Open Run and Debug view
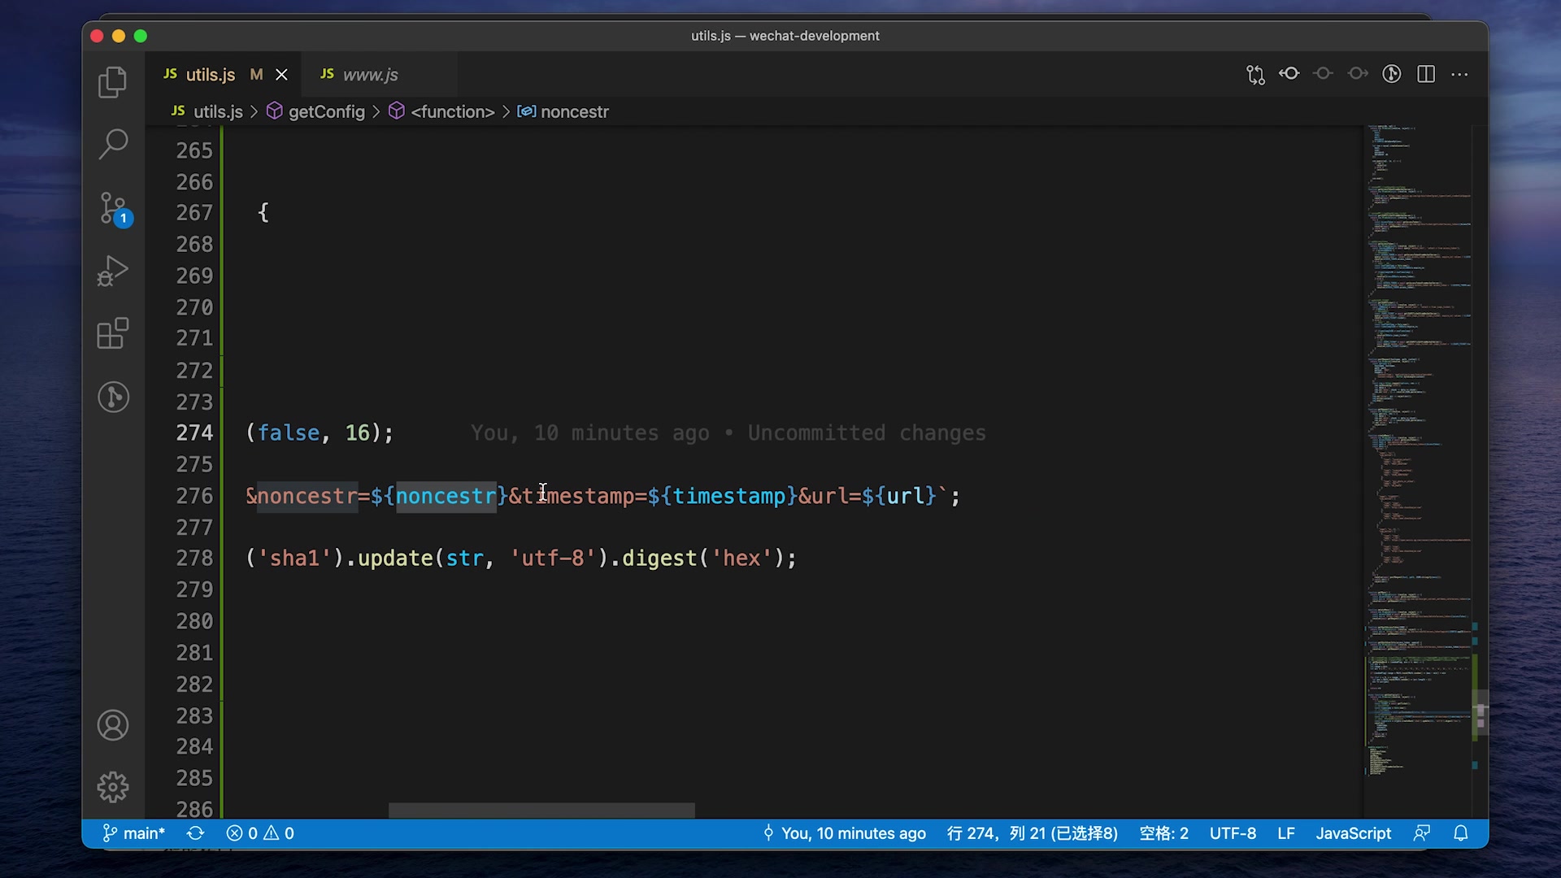Viewport: 1561px width, 878px height. pyautogui.click(x=113, y=271)
